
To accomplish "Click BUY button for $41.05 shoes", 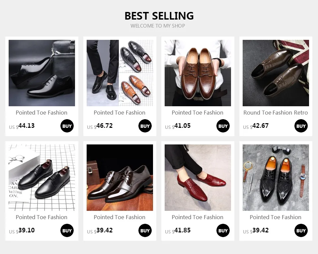I will 223,126.
